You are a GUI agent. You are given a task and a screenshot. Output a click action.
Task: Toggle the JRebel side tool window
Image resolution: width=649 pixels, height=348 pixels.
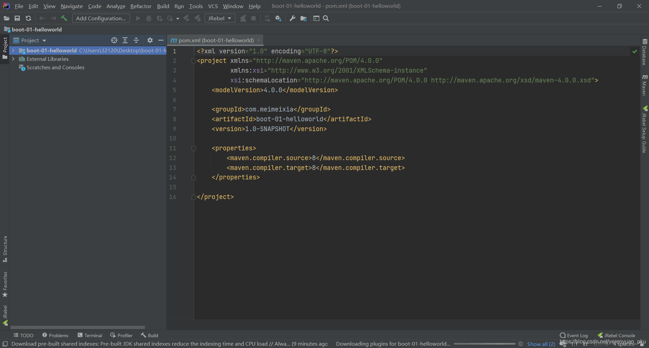tap(5, 316)
